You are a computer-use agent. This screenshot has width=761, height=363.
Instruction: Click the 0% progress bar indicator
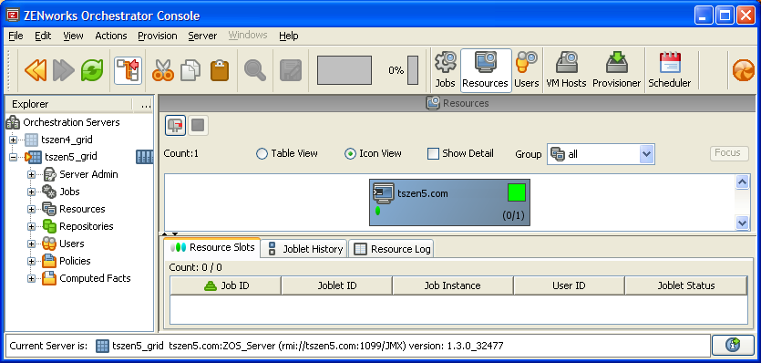(x=413, y=70)
